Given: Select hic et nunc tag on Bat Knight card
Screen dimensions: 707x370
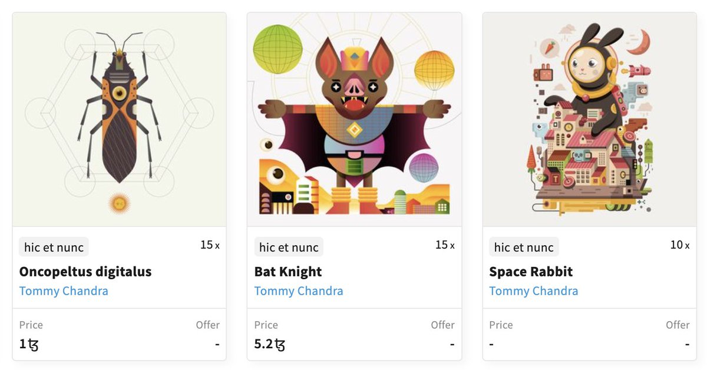Looking at the screenshot, I should 289,247.
